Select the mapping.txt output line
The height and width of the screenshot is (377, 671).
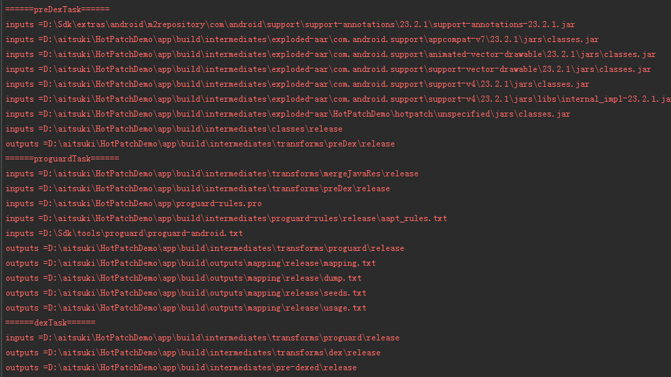pos(191,263)
